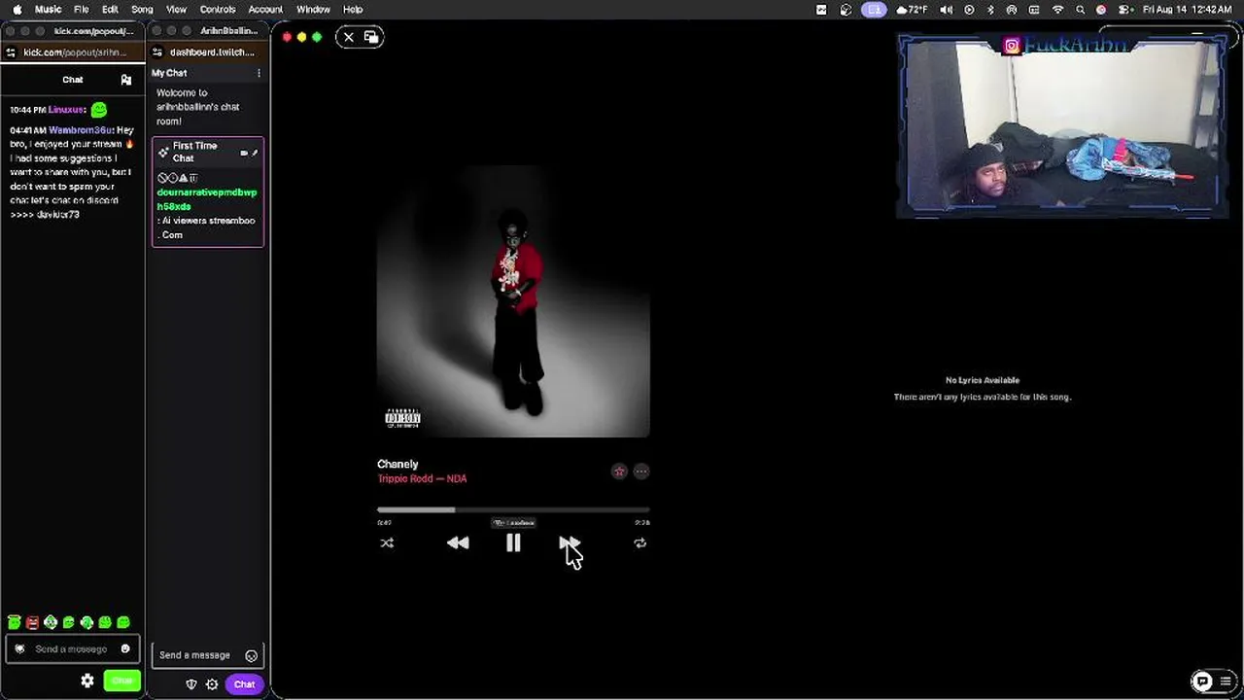Click the warning icon on the first-time chat message
The width and height of the screenshot is (1244, 700).
[183, 178]
